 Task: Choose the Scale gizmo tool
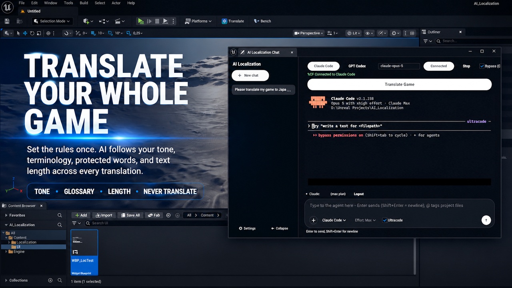pos(38,33)
